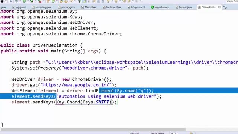Click the Previous Annotation arrow icon
Image resolution: width=238 pixels, height=134 pixels.
(116, 1)
